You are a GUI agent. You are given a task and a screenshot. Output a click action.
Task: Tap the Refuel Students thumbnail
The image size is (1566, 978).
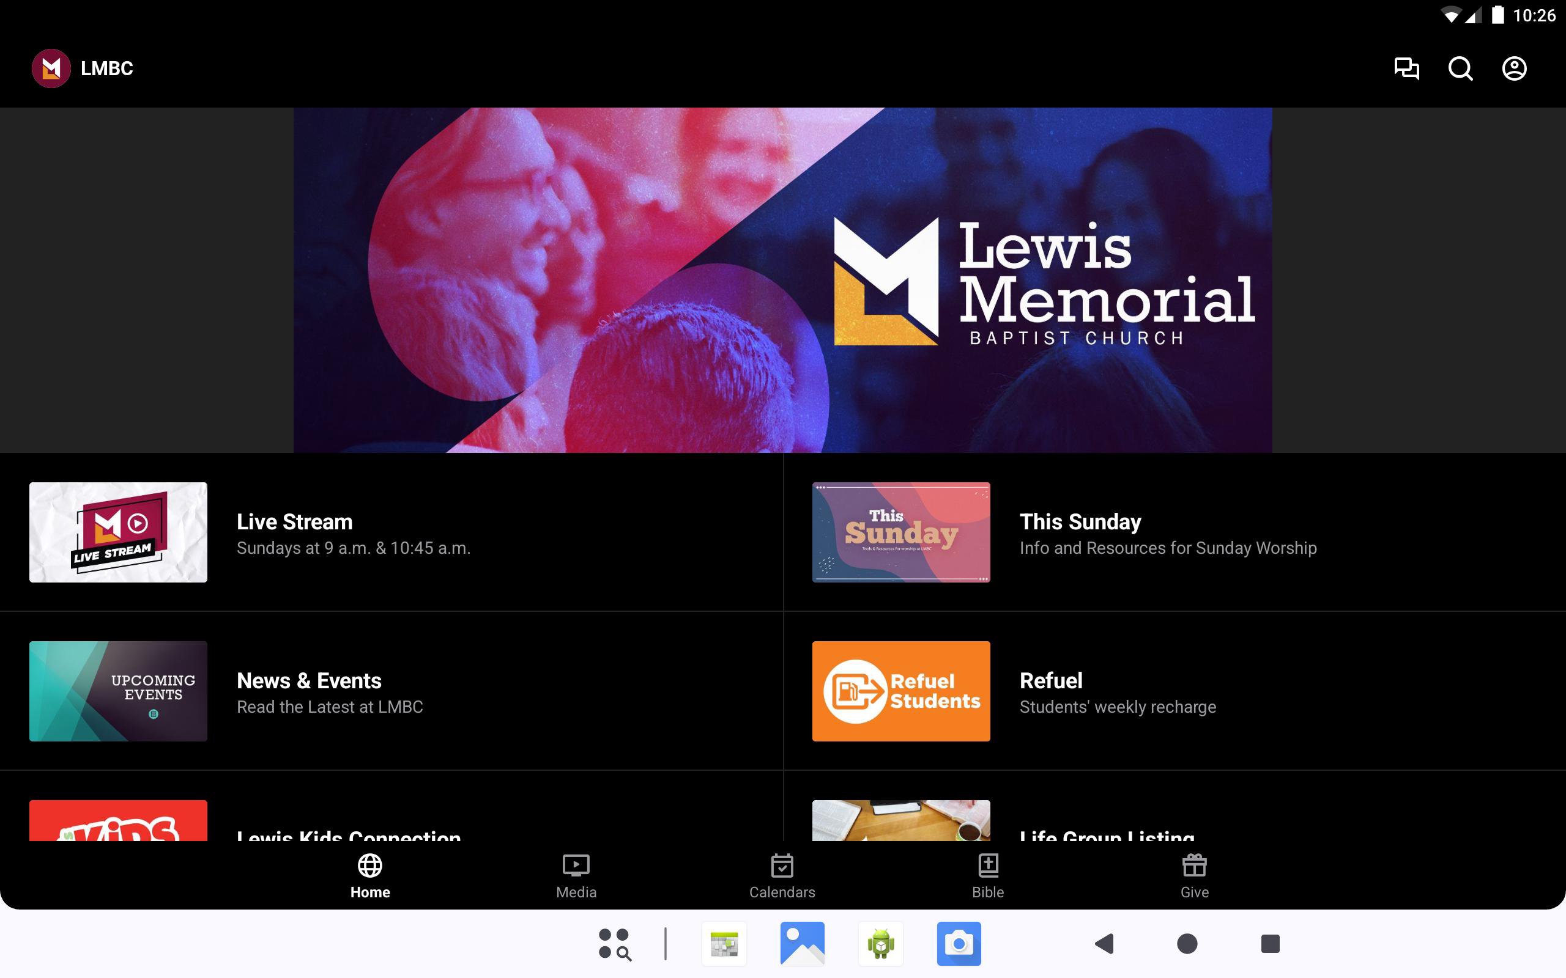pos(901,691)
